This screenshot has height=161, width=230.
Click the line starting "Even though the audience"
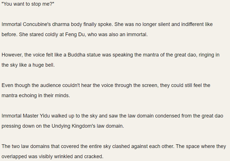coord(106,85)
